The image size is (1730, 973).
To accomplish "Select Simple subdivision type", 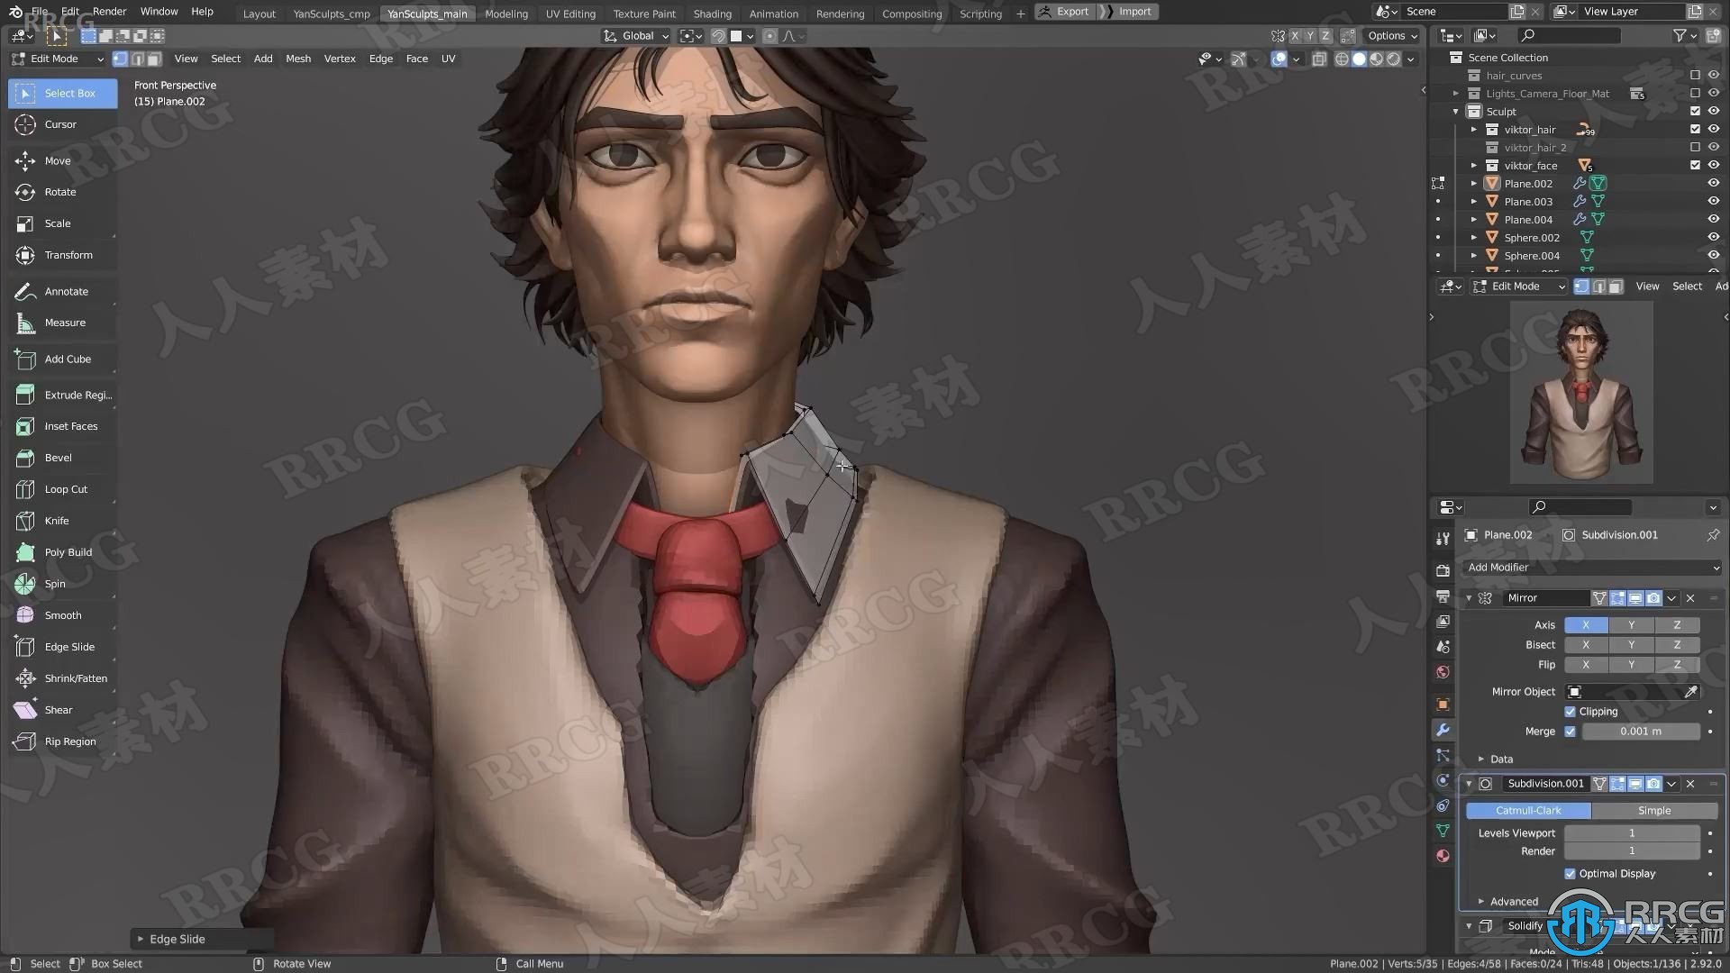I will 1654,811.
